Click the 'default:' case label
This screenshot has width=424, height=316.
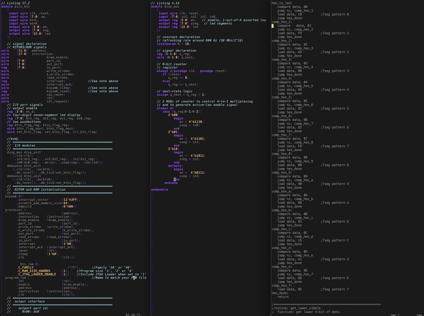coord(175,166)
